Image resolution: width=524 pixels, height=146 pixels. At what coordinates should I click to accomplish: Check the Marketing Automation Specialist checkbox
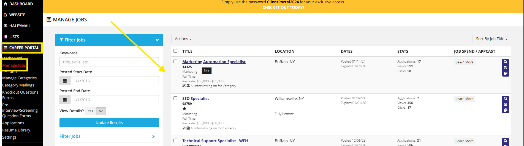click(x=175, y=61)
